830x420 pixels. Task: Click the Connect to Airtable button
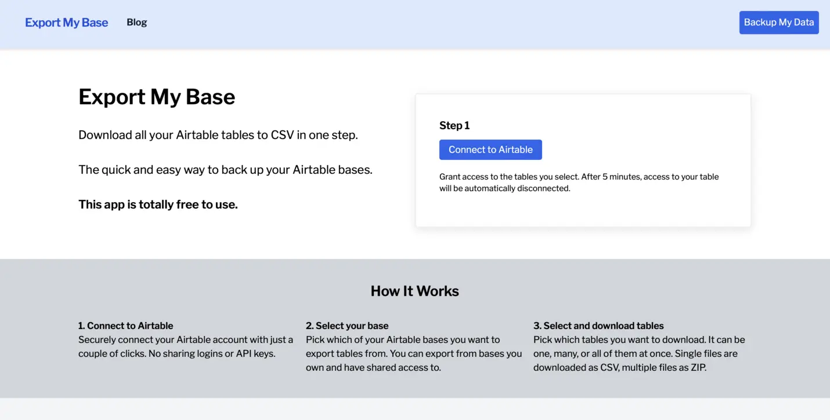point(490,149)
